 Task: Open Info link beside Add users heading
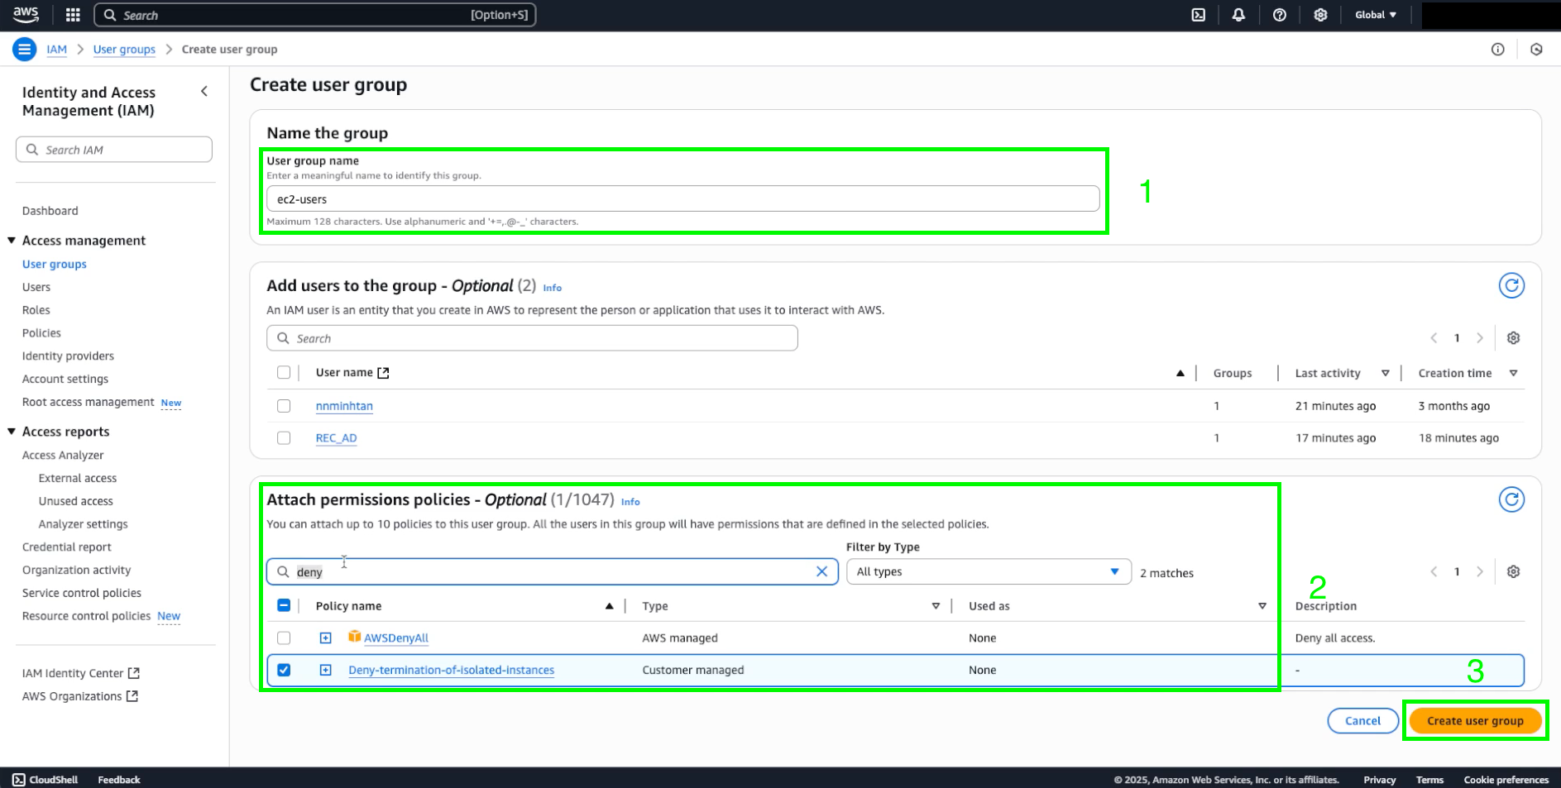point(553,288)
